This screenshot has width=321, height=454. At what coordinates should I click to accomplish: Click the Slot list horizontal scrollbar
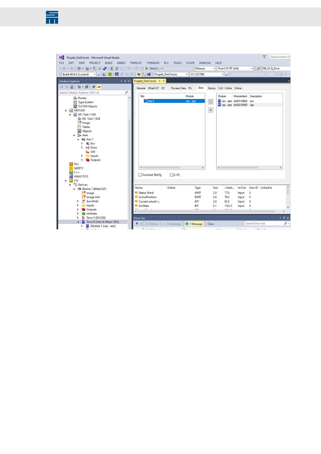pyautogui.click(x=172, y=167)
